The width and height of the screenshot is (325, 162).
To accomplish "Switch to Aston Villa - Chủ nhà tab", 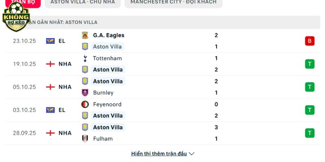I will click(x=82, y=2).
